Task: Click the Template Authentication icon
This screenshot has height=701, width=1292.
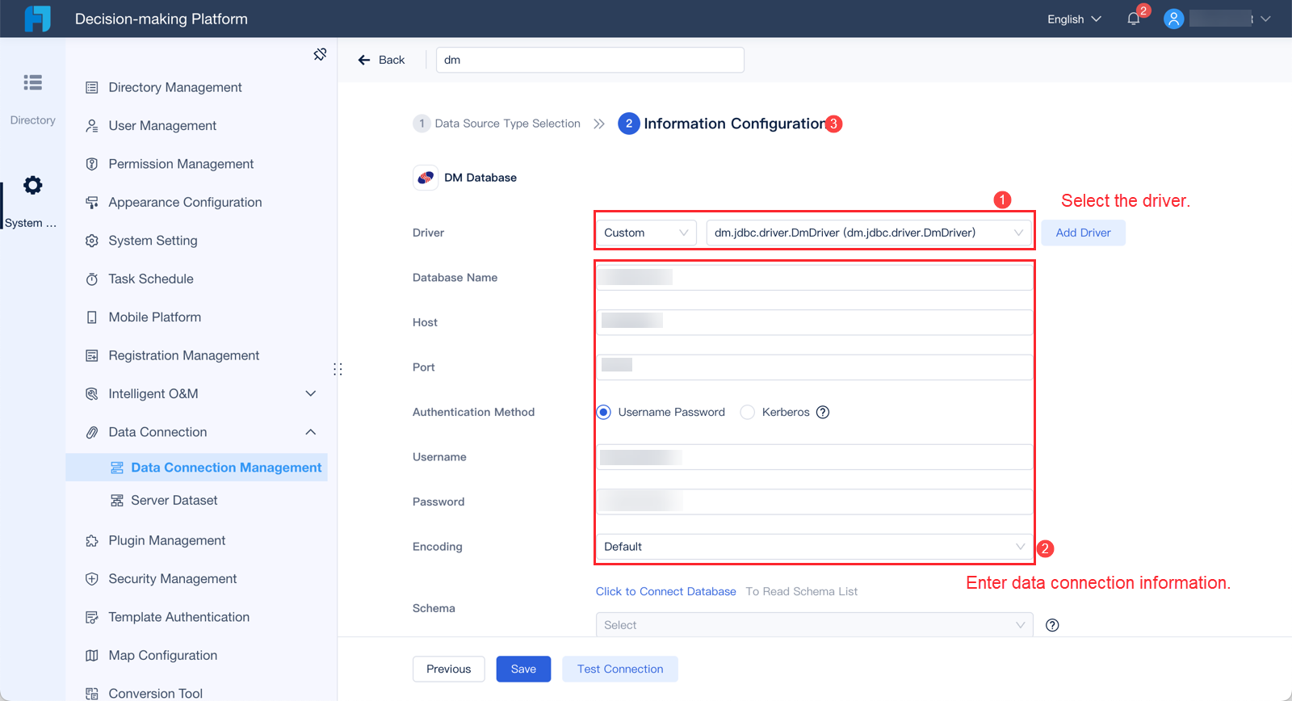Action: pyautogui.click(x=92, y=617)
